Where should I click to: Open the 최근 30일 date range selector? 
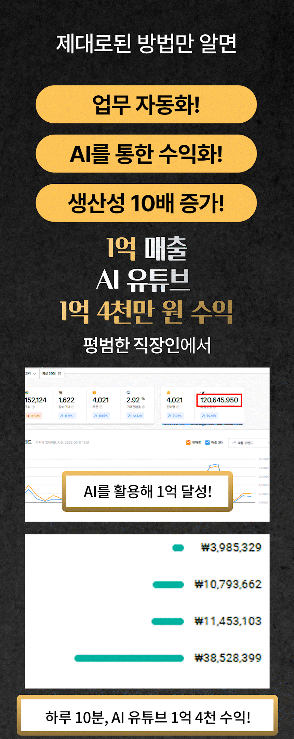click(52, 373)
